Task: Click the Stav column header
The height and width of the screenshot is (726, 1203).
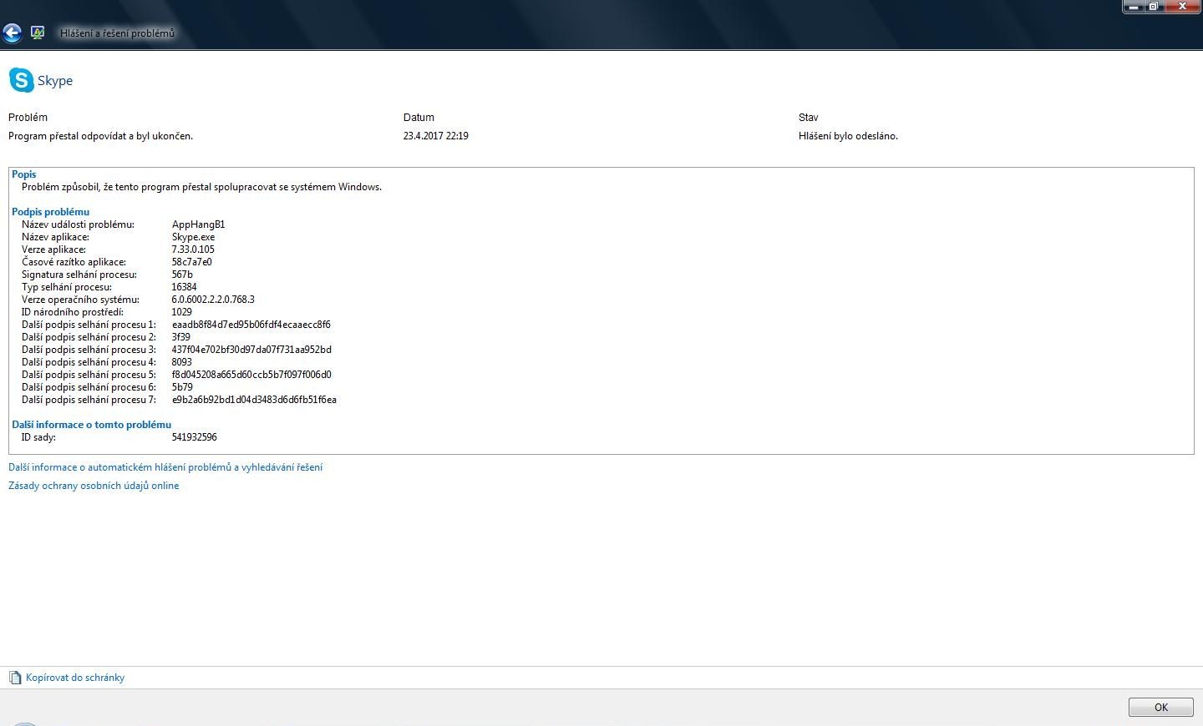Action: [x=809, y=118]
